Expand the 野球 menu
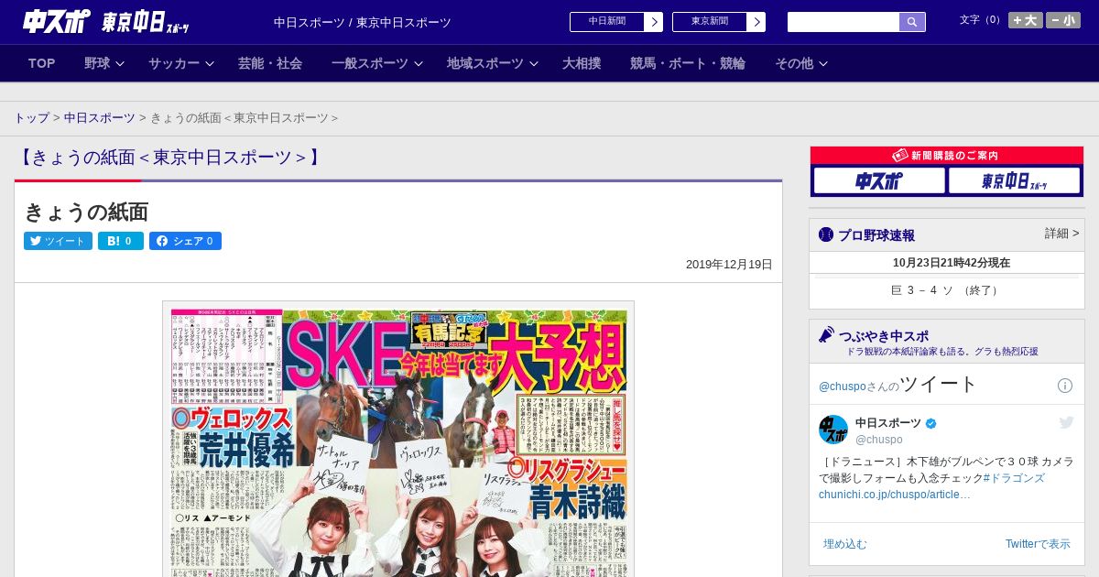1099x577 pixels. (x=105, y=63)
